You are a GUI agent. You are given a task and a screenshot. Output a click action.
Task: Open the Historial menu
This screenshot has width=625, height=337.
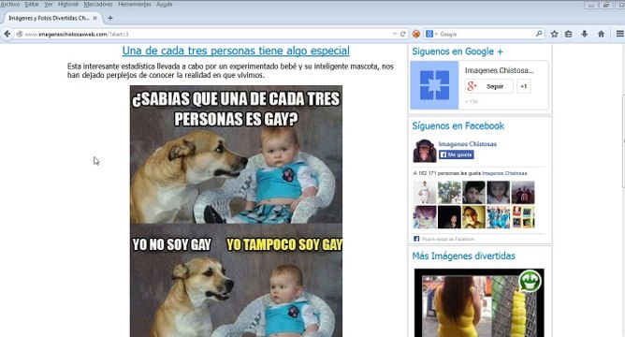click(68, 4)
